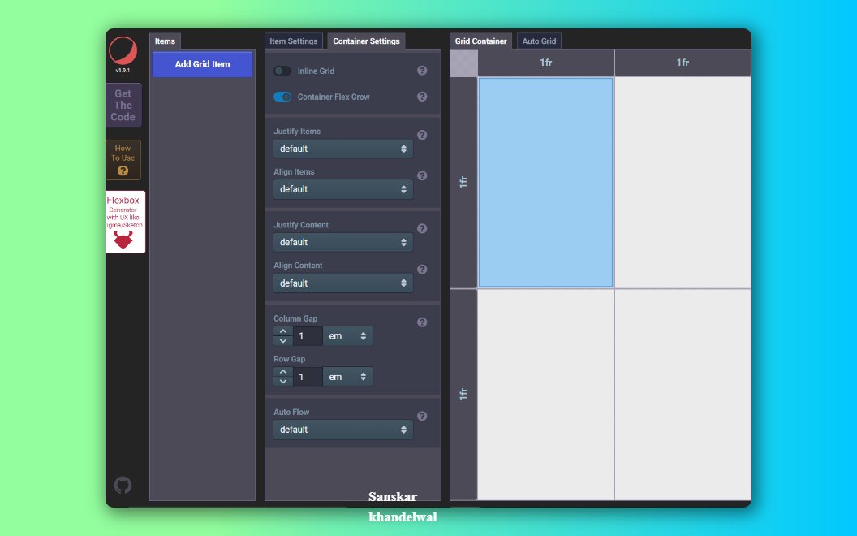857x536 pixels.
Task: Select the Container Settings tab
Action: click(366, 41)
